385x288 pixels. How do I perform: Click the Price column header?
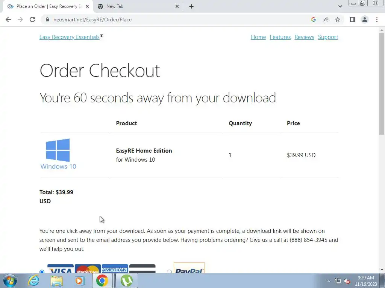click(293, 123)
